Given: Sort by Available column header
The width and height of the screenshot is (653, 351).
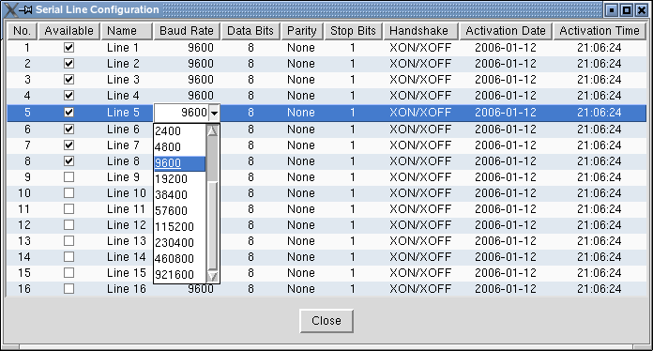Looking at the screenshot, I should pyautogui.click(x=69, y=31).
